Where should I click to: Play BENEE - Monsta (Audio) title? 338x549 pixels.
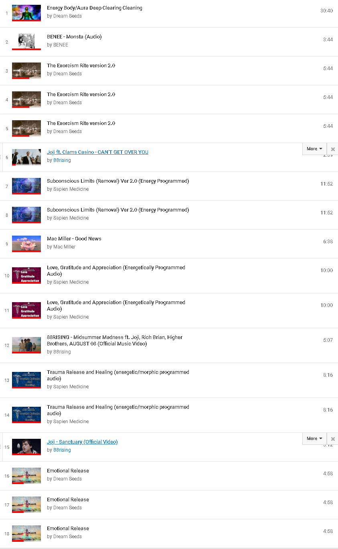[x=74, y=37]
